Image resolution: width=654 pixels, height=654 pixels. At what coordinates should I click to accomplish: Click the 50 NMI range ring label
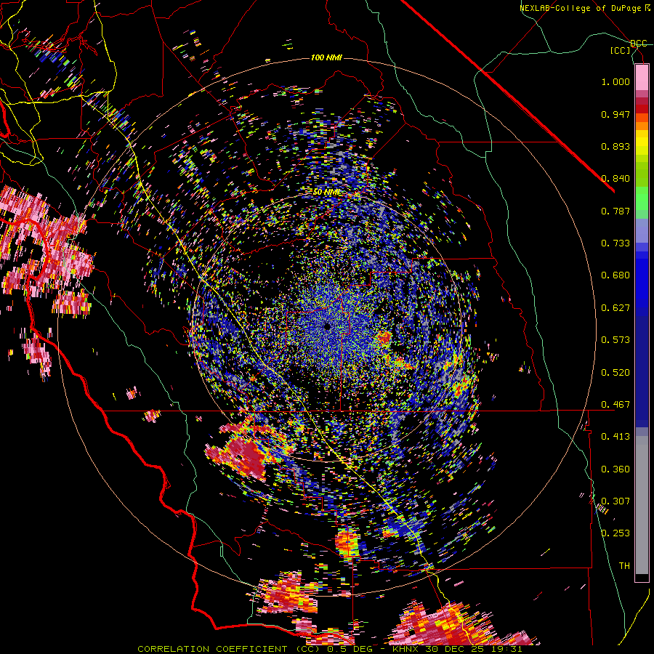coord(326,192)
